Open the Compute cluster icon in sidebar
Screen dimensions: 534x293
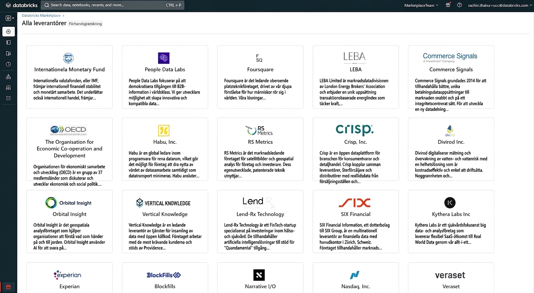click(x=8, y=87)
